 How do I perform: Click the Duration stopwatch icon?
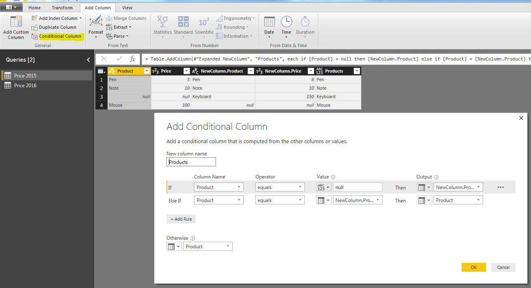[x=305, y=22]
